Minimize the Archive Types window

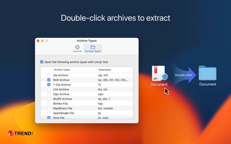coord(42,41)
